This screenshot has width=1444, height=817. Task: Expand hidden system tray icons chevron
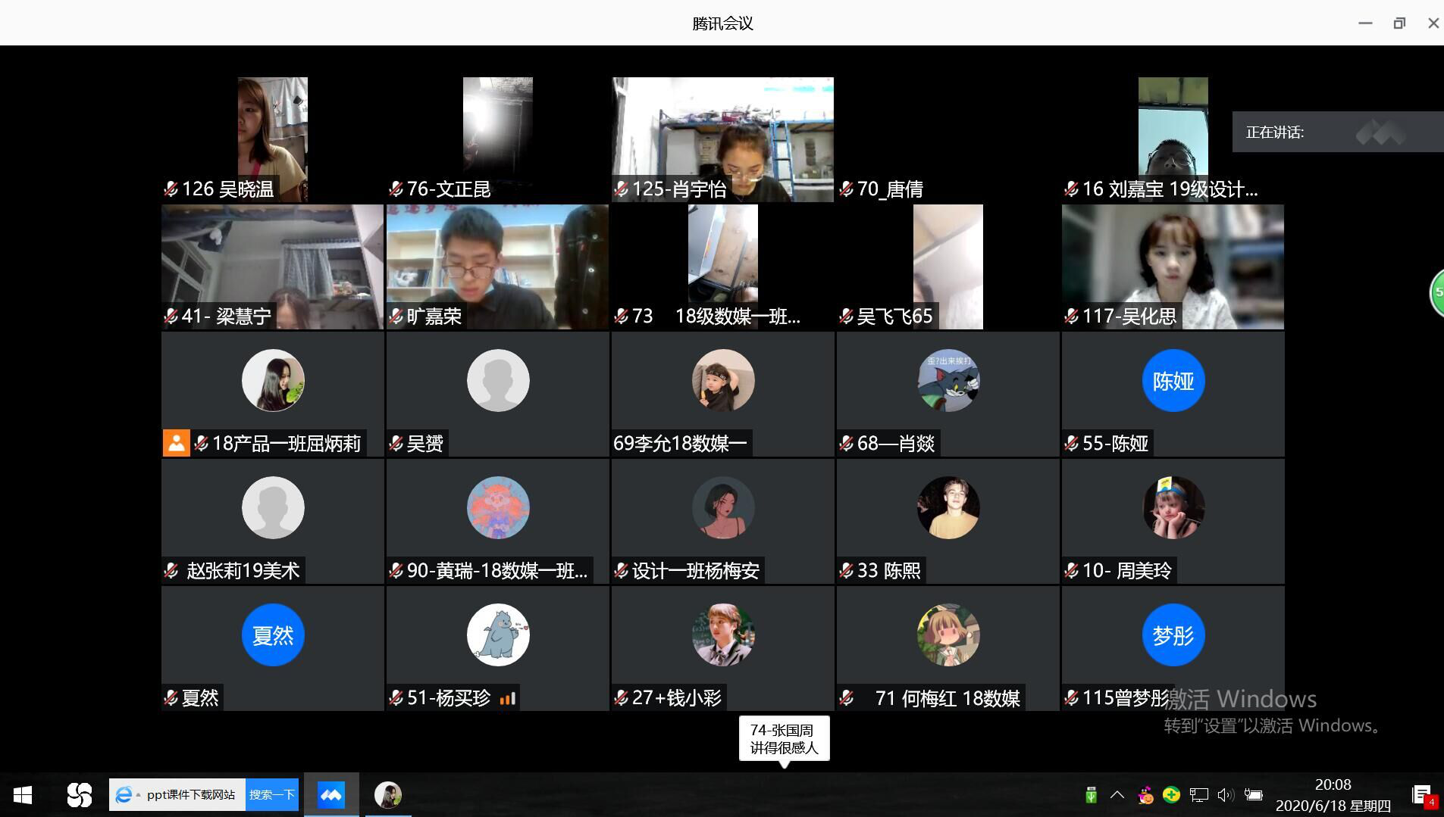1117,795
